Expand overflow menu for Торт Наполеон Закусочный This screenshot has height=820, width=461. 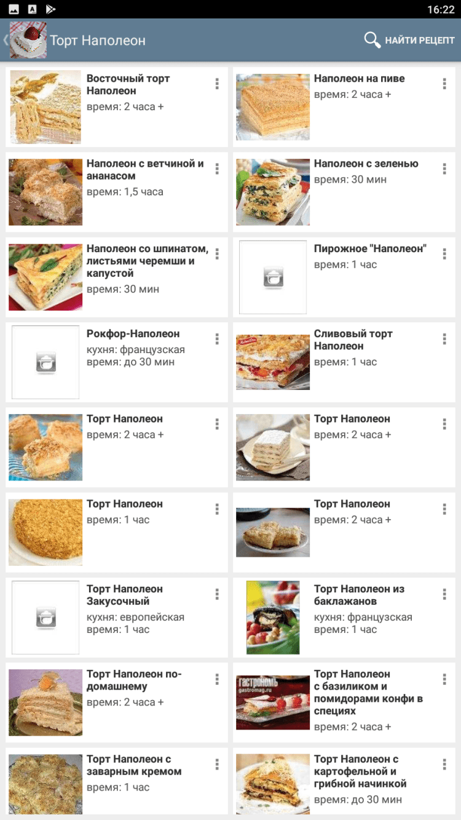[217, 594]
